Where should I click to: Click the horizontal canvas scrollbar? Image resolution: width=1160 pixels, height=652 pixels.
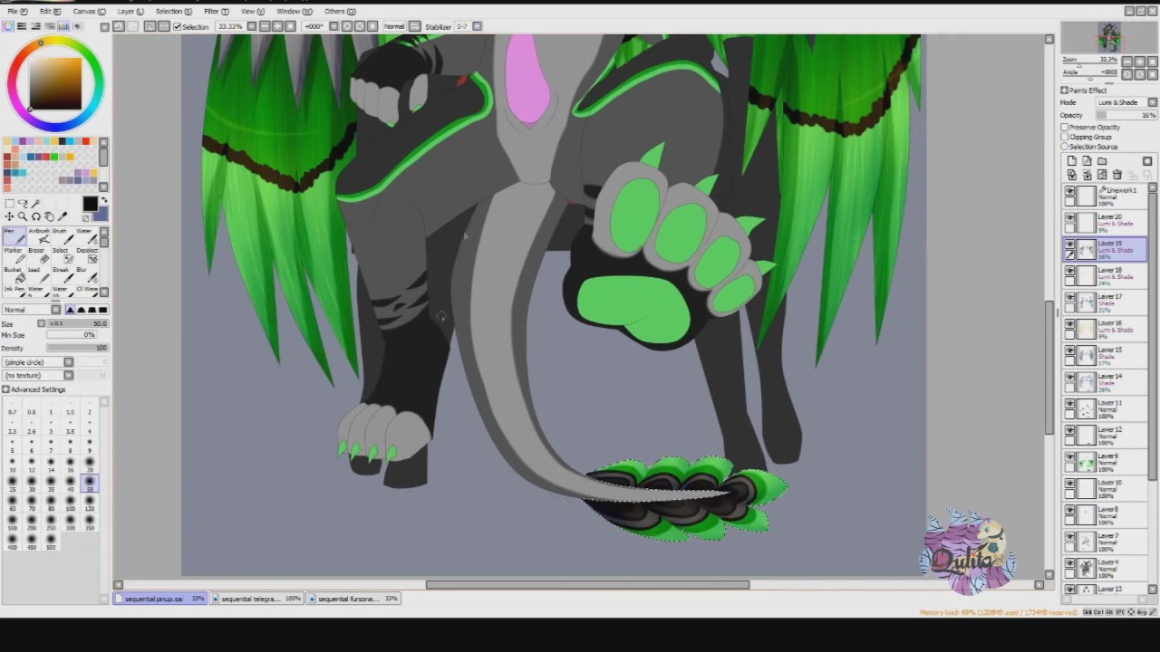[587, 585]
